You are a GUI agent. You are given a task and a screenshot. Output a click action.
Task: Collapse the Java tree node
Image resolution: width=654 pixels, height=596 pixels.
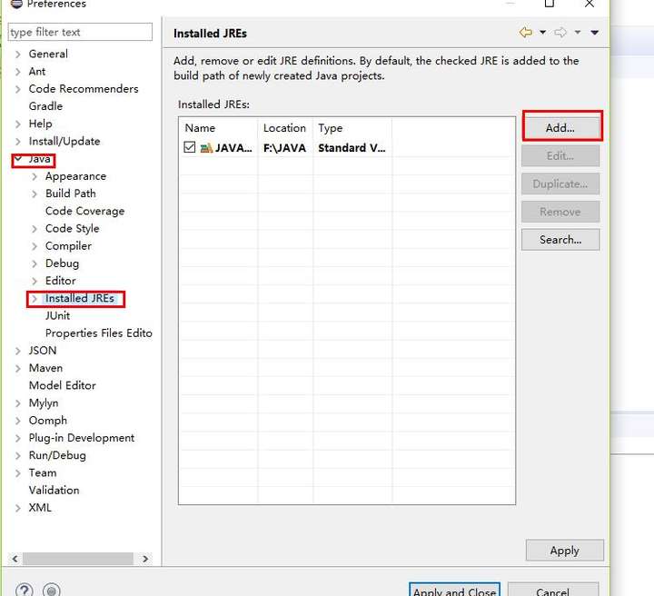point(18,158)
